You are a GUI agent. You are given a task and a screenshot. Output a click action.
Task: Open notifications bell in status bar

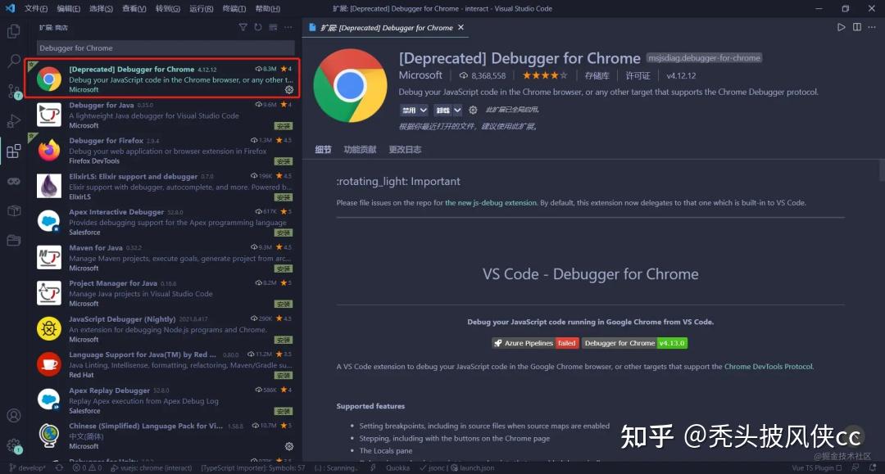click(x=873, y=467)
